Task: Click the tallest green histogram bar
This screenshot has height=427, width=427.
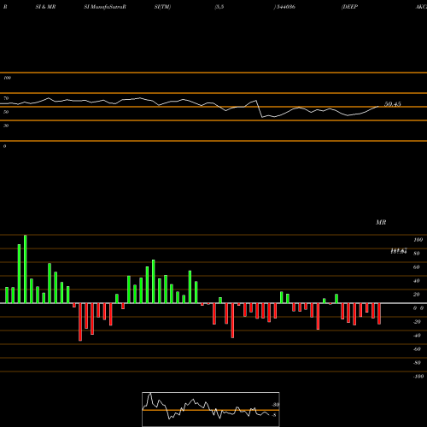Action: coord(26,269)
